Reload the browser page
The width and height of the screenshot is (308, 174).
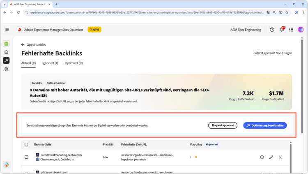click(x=18, y=12)
